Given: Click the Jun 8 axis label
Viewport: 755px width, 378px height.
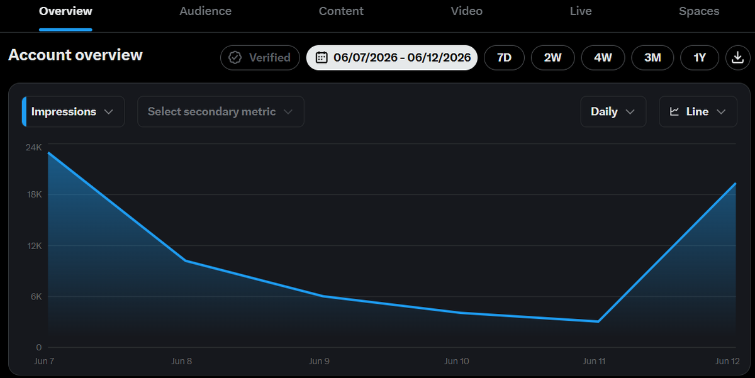Looking at the screenshot, I should click(181, 362).
